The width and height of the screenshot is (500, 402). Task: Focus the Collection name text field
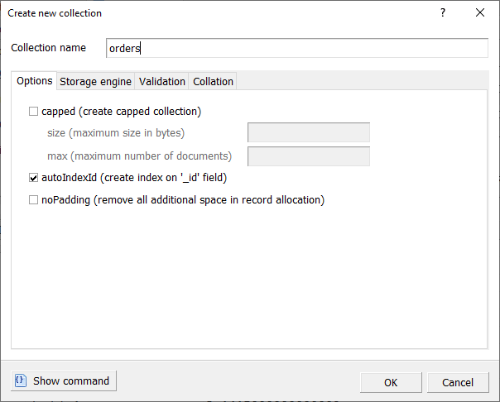click(x=298, y=48)
